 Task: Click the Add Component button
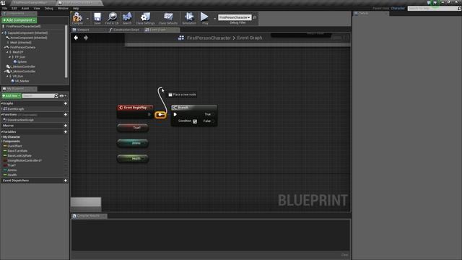(19, 20)
